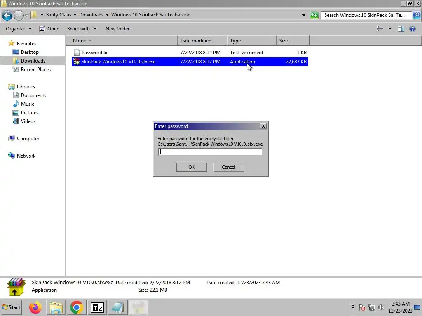Viewport: 422px width, 316px height.
Task: Open Help with the question mark icon
Action: click(x=412, y=29)
